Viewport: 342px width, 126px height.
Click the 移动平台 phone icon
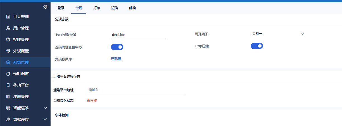[8, 85]
